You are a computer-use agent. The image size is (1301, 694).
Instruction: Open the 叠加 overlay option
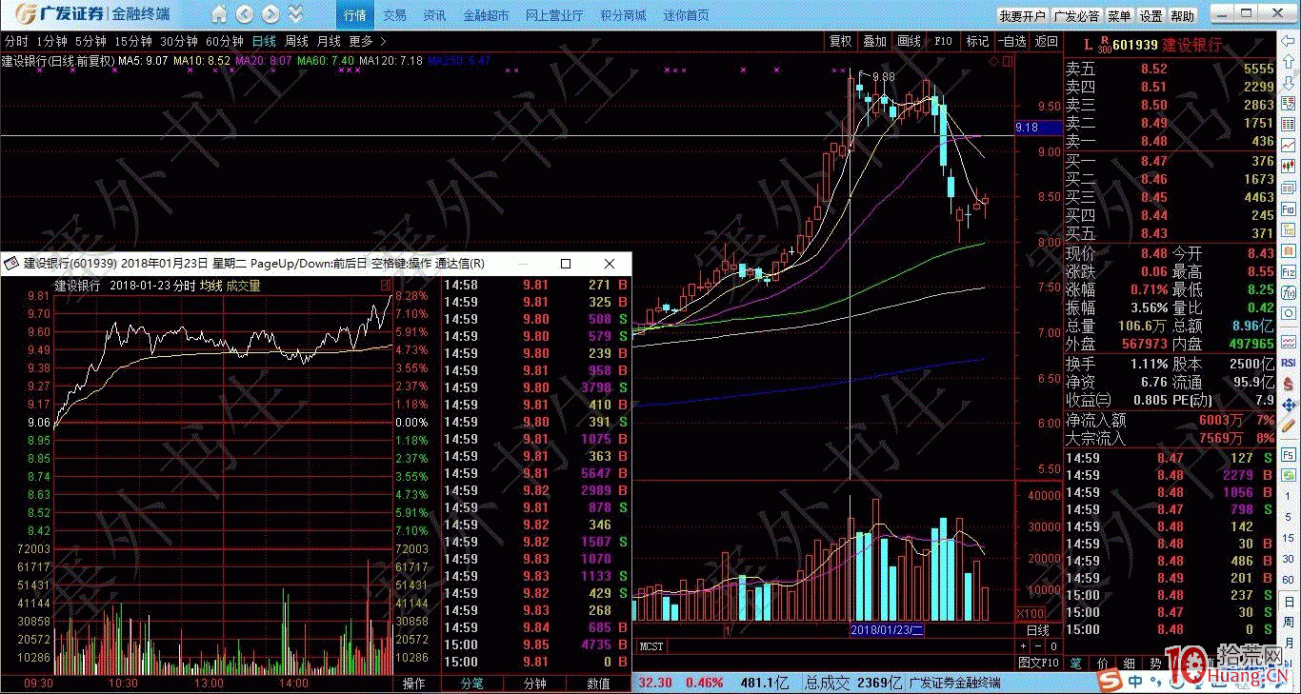click(875, 41)
